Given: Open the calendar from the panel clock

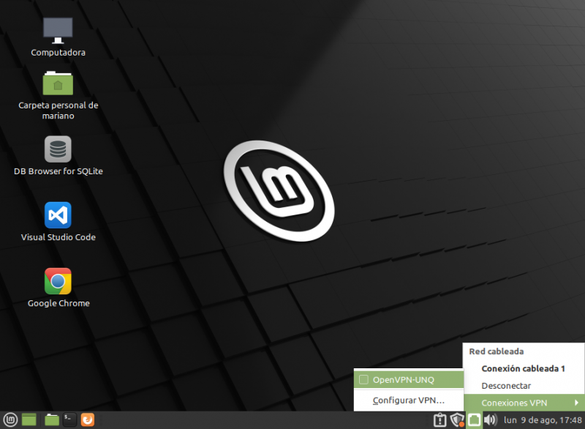Looking at the screenshot, I should 543,420.
